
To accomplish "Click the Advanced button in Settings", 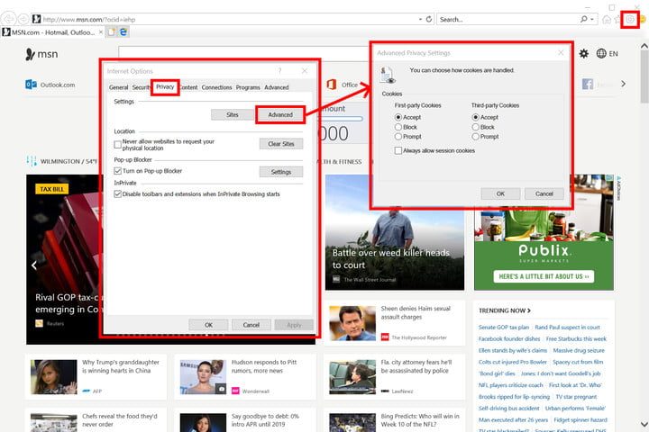I will tap(280, 115).
